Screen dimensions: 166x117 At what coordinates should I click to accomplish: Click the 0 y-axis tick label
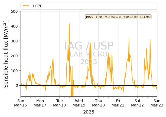tap(17, 86)
